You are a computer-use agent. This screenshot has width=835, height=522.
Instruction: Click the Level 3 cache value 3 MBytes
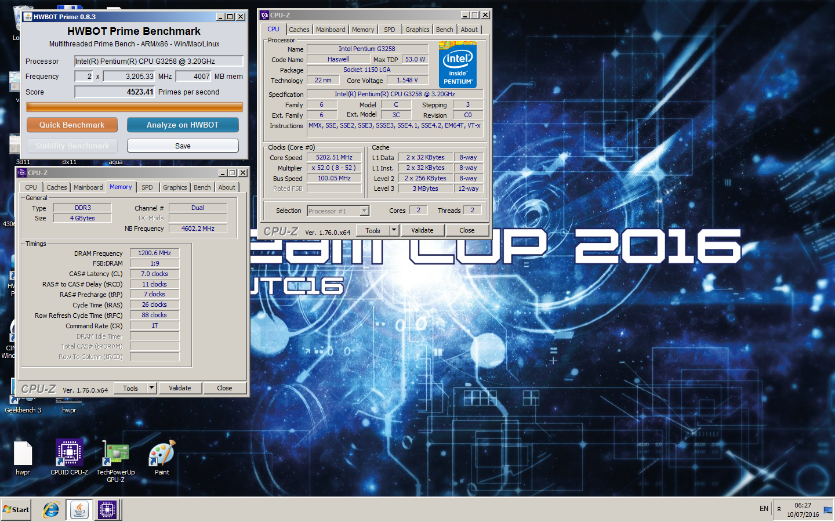click(426, 188)
